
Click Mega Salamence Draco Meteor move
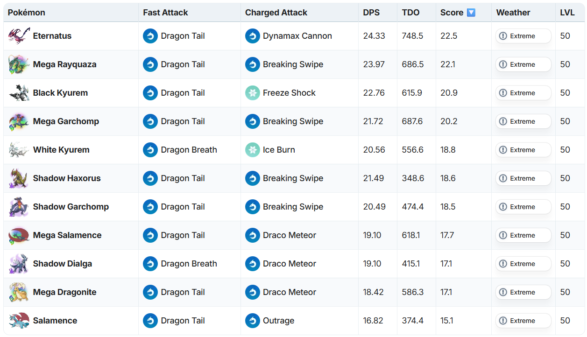pos(290,235)
